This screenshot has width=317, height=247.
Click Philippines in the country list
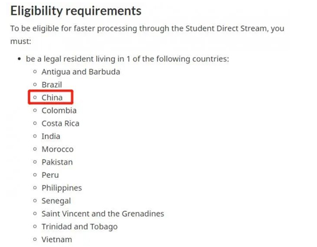pos(62,188)
